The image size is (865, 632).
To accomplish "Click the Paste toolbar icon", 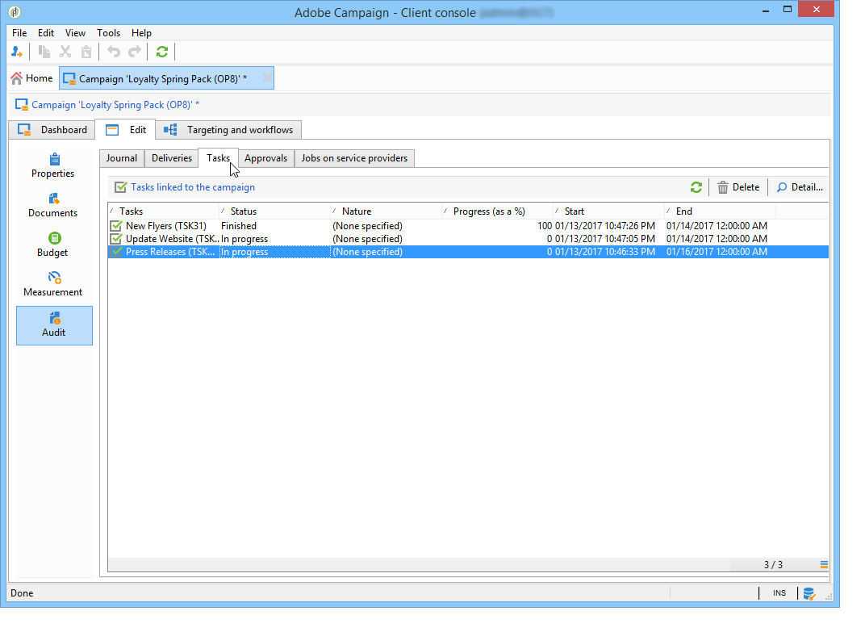I will pyautogui.click(x=86, y=52).
